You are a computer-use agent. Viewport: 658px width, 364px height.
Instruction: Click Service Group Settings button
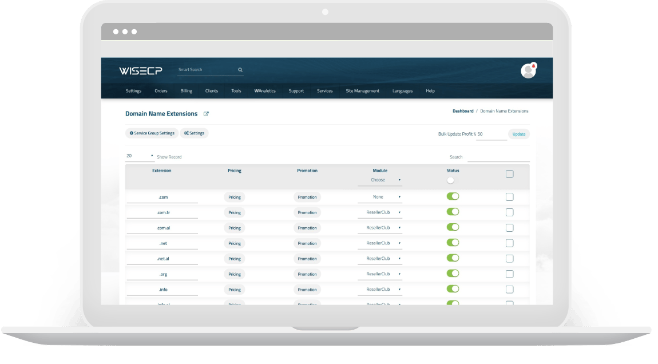pos(152,133)
